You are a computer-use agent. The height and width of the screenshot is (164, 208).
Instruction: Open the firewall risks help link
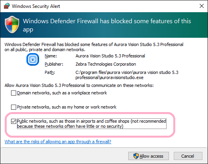coord(58,142)
